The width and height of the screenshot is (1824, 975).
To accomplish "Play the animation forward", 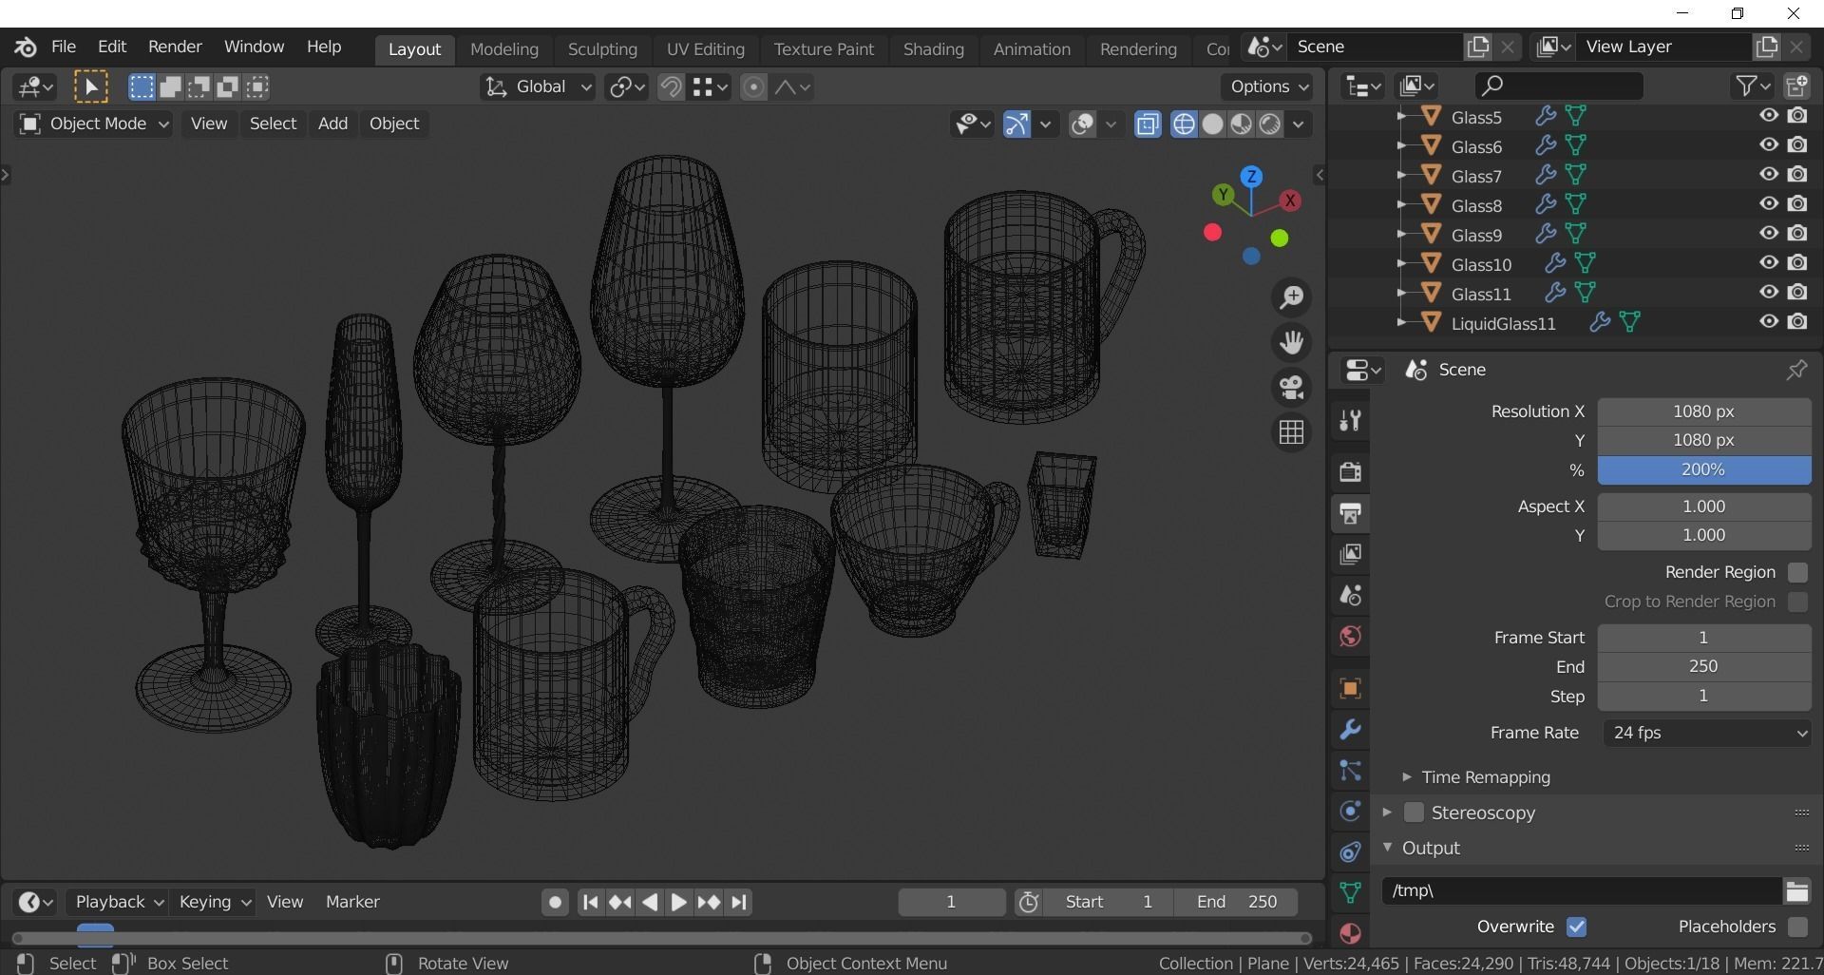I will tap(678, 902).
